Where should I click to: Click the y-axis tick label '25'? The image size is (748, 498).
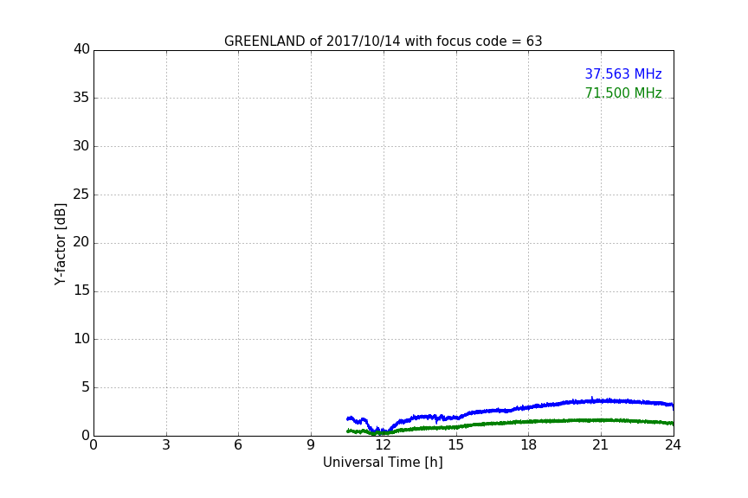coord(81,194)
